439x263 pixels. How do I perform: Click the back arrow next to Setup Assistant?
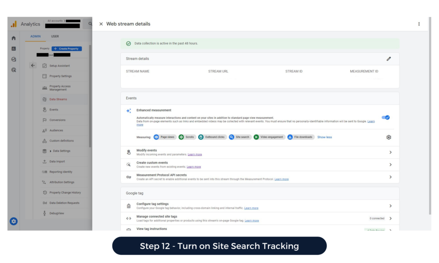click(33, 66)
